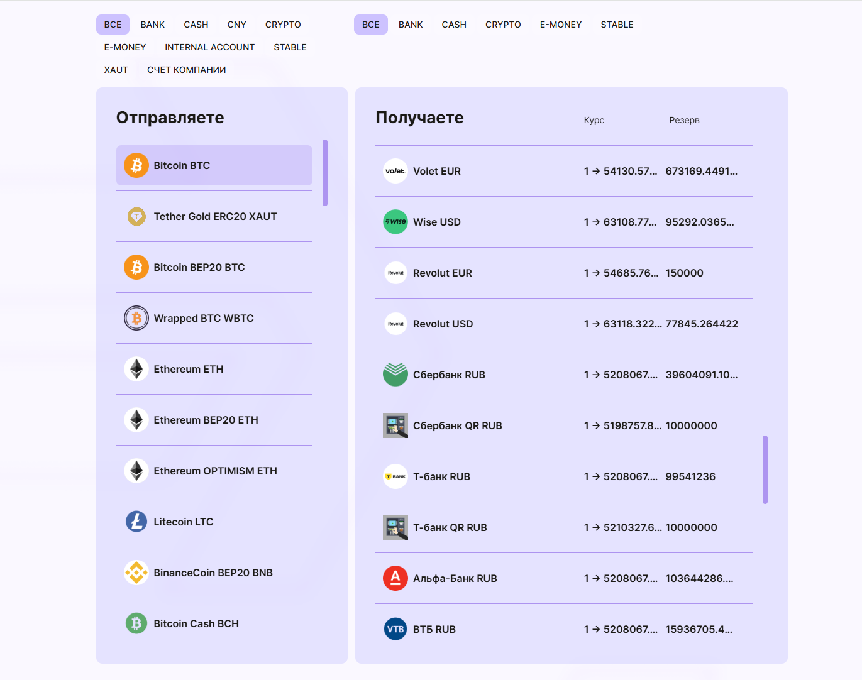Select ВСЕ filter above the Получаете list

point(371,25)
